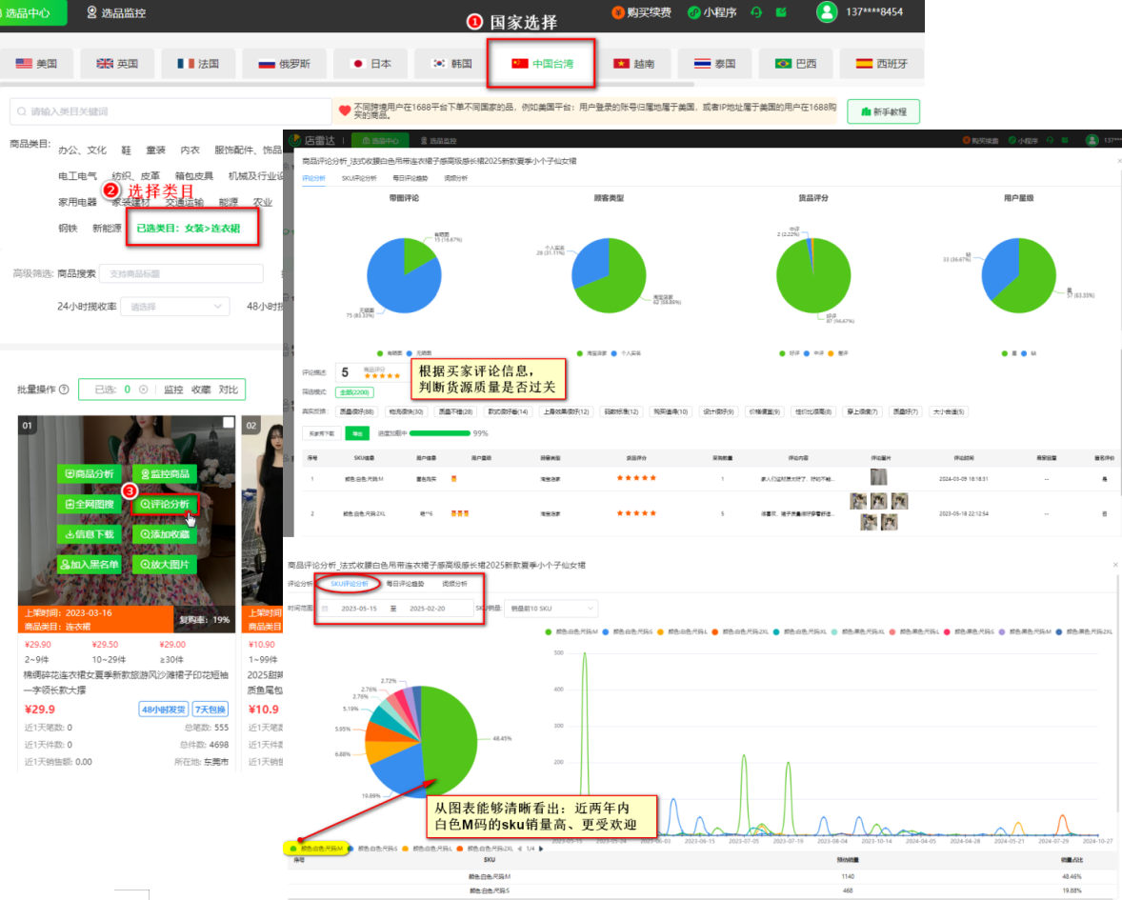Screen dimensions: 1122x900
Task: Choose the 箱包皮具 category
Action: (194, 176)
